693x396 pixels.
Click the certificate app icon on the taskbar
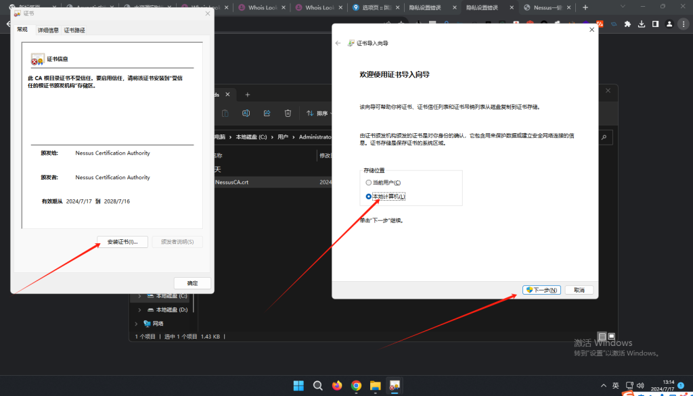tap(395, 386)
